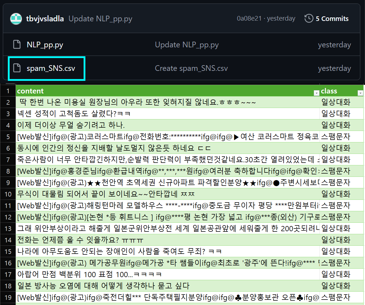This screenshot has height=305, width=365.
Task: Select the cell starting with 죽은사람이 너무 안타깝긴하지만
Action: pos(168,160)
